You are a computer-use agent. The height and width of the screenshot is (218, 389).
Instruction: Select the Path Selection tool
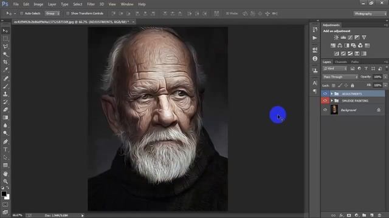(x=5, y=157)
